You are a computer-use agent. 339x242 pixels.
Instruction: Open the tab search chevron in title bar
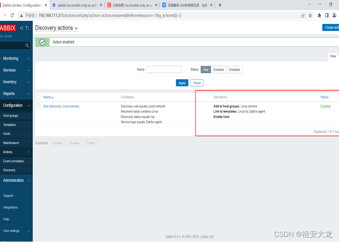310,4
